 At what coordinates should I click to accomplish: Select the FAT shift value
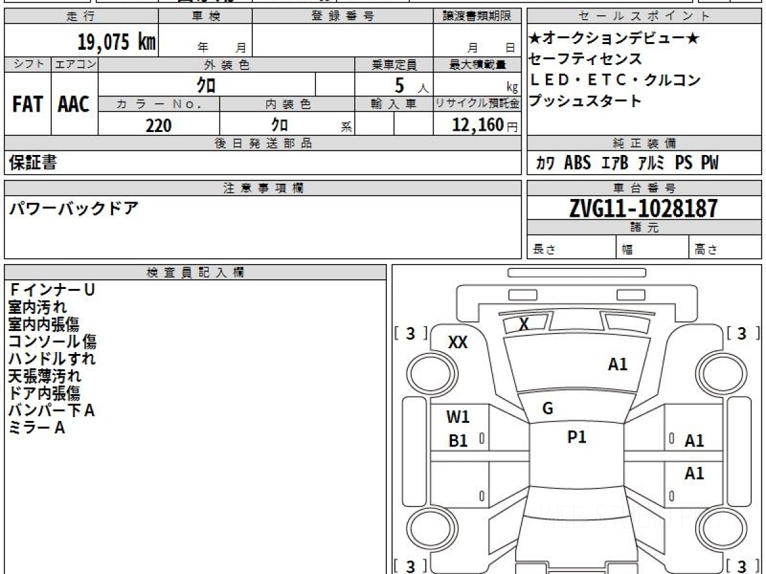pos(27,104)
